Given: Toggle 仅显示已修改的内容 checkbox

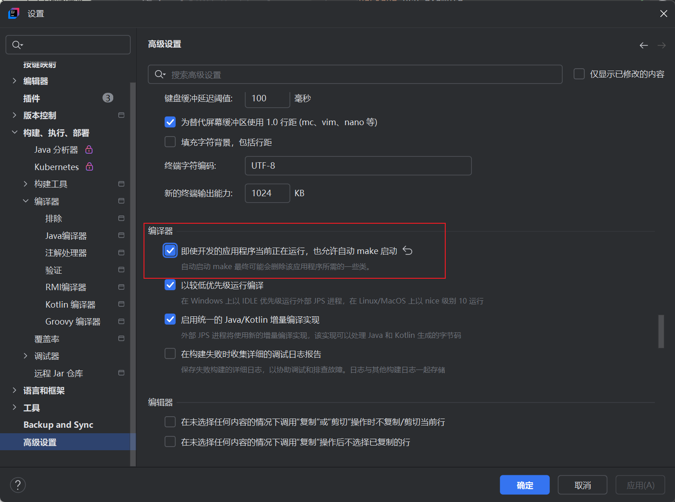Looking at the screenshot, I should tap(579, 74).
